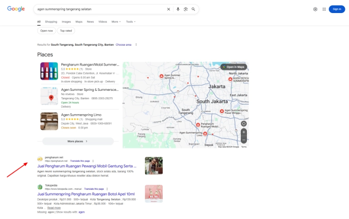
Task: Click Translate this page for pengharum.net
Action: [80, 161]
